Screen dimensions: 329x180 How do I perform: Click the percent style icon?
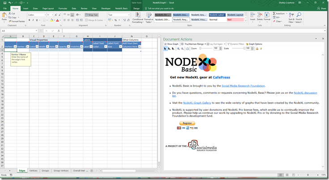point(115,20)
